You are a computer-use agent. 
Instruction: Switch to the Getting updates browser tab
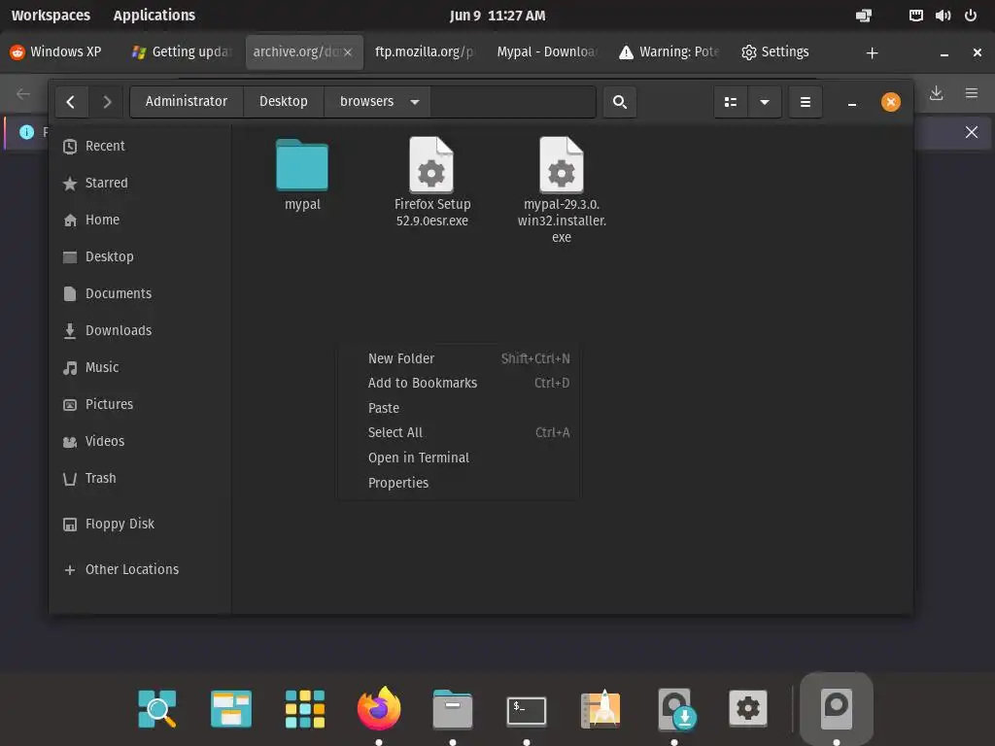[x=182, y=52]
